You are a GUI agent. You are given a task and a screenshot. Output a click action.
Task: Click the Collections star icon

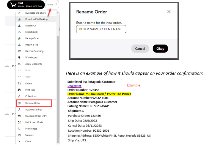[x=19, y=96]
